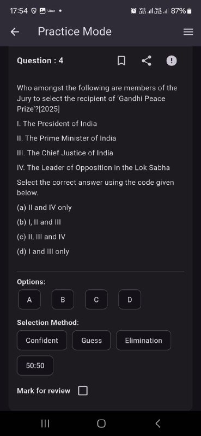The width and height of the screenshot is (201, 436).
Task: Tap the Practice Mode title
Action: point(75,32)
